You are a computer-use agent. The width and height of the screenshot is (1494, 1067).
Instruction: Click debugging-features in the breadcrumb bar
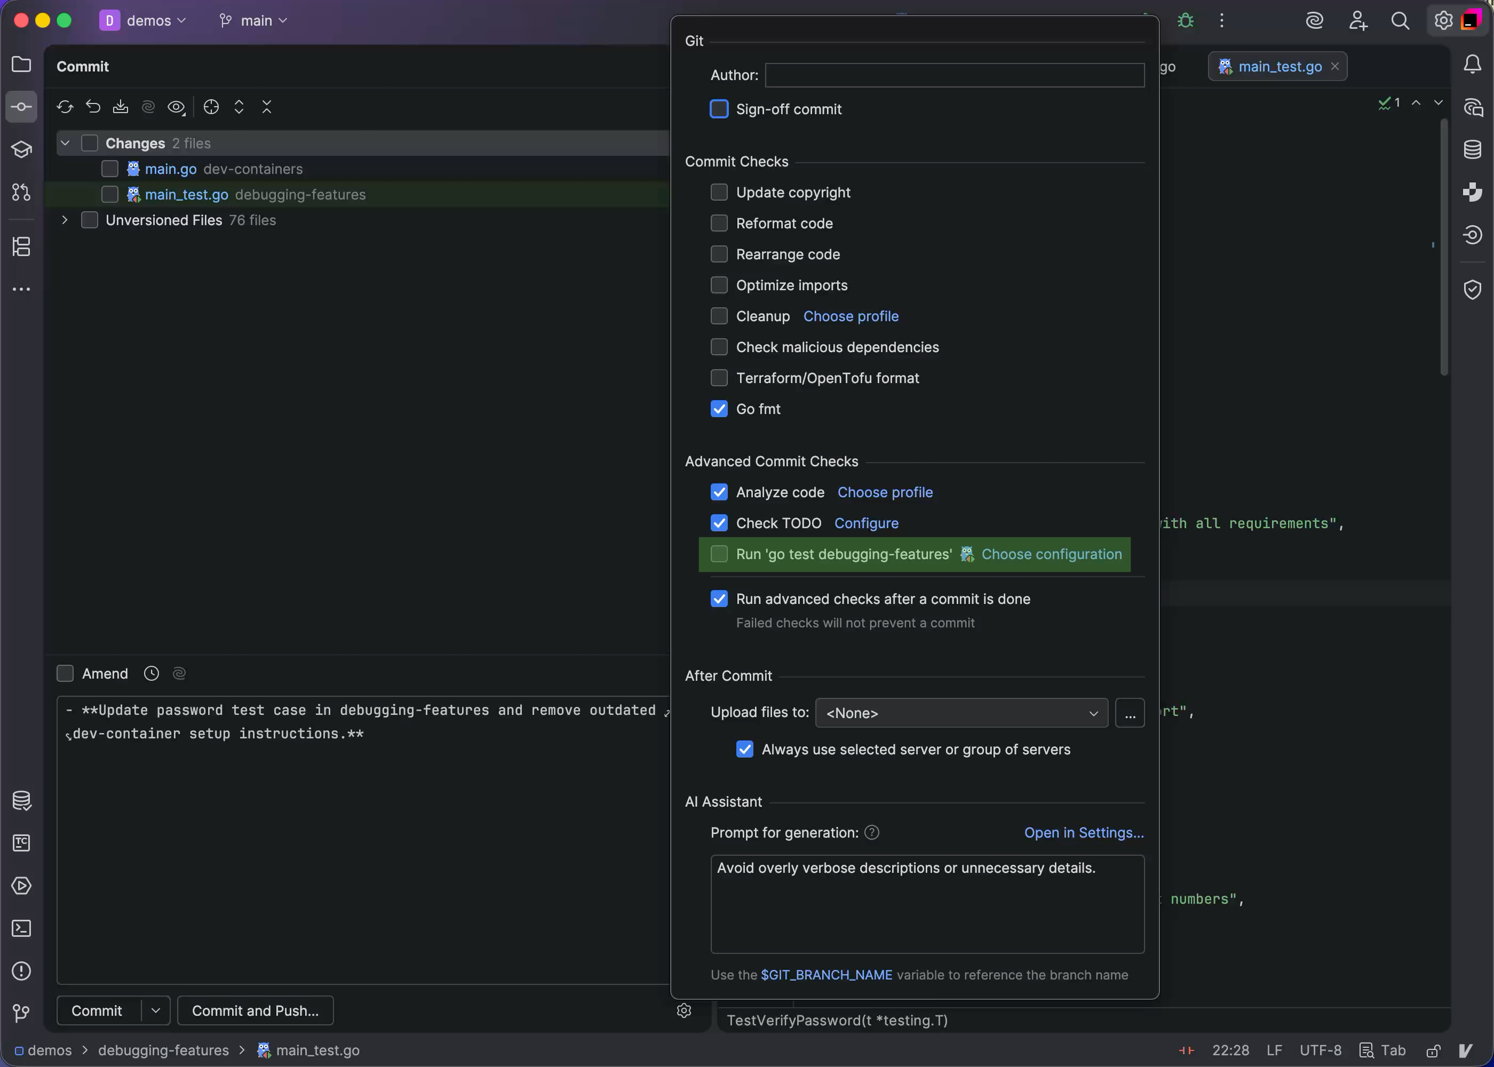pyautogui.click(x=164, y=1050)
